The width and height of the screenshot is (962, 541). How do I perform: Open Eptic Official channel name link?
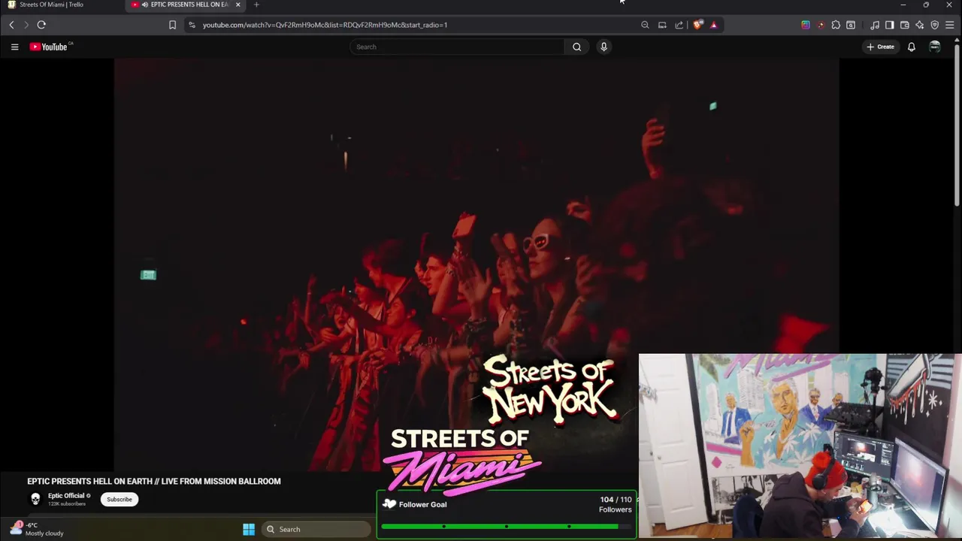coord(66,496)
